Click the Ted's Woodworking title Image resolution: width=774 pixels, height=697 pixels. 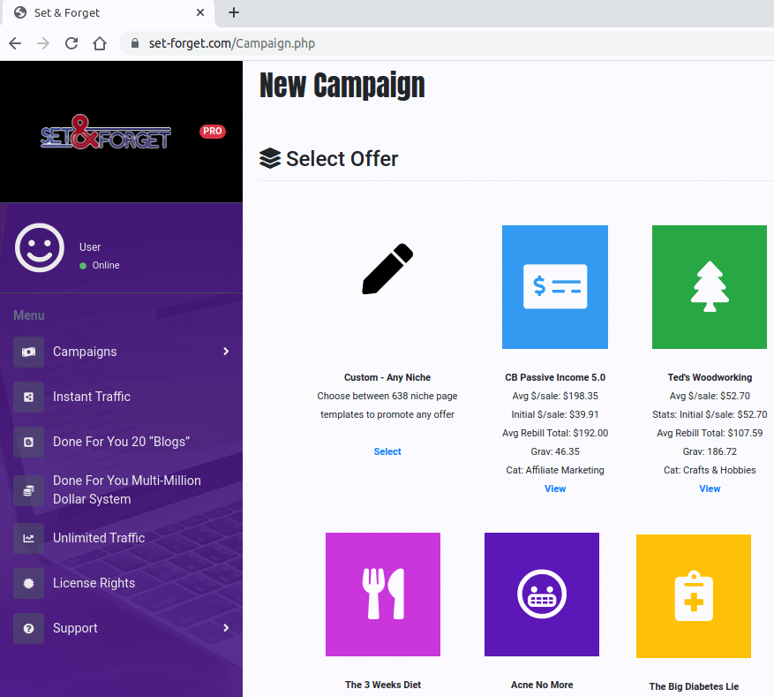(710, 377)
